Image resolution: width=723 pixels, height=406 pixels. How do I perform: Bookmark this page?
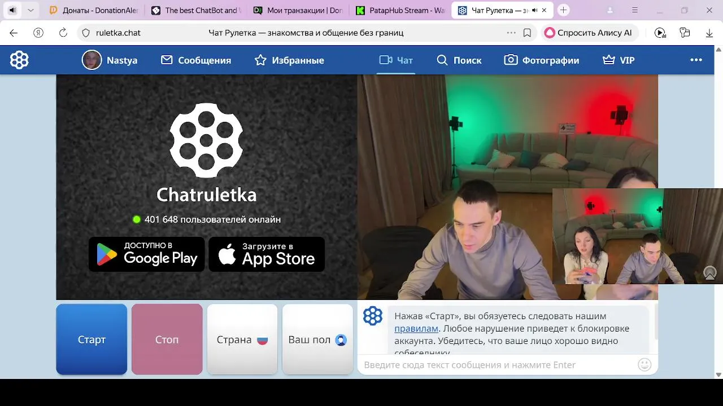coord(527,33)
